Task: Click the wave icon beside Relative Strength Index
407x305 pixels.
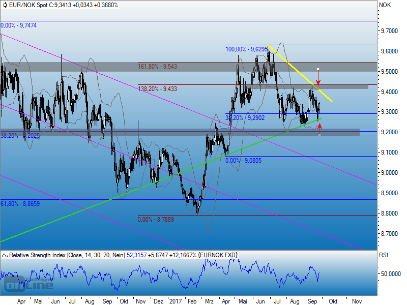Action: pos(5,255)
